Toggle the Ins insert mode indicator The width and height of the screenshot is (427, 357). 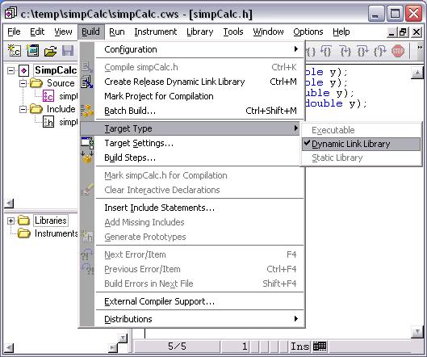point(299,346)
